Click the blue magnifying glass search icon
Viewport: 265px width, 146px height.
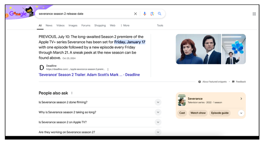pos(159,14)
